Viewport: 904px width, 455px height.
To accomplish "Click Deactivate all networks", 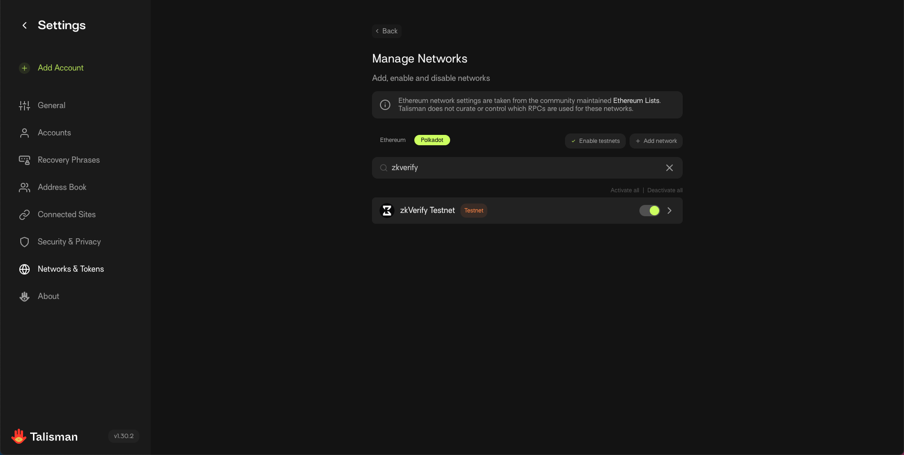I will pyautogui.click(x=664, y=190).
